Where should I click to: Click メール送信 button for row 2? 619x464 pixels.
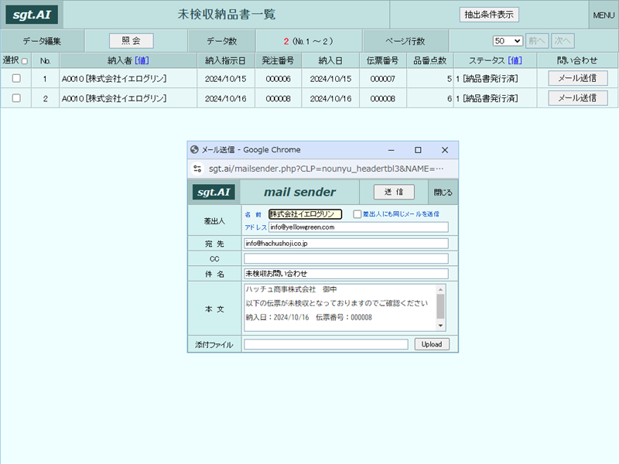click(x=577, y=98)
